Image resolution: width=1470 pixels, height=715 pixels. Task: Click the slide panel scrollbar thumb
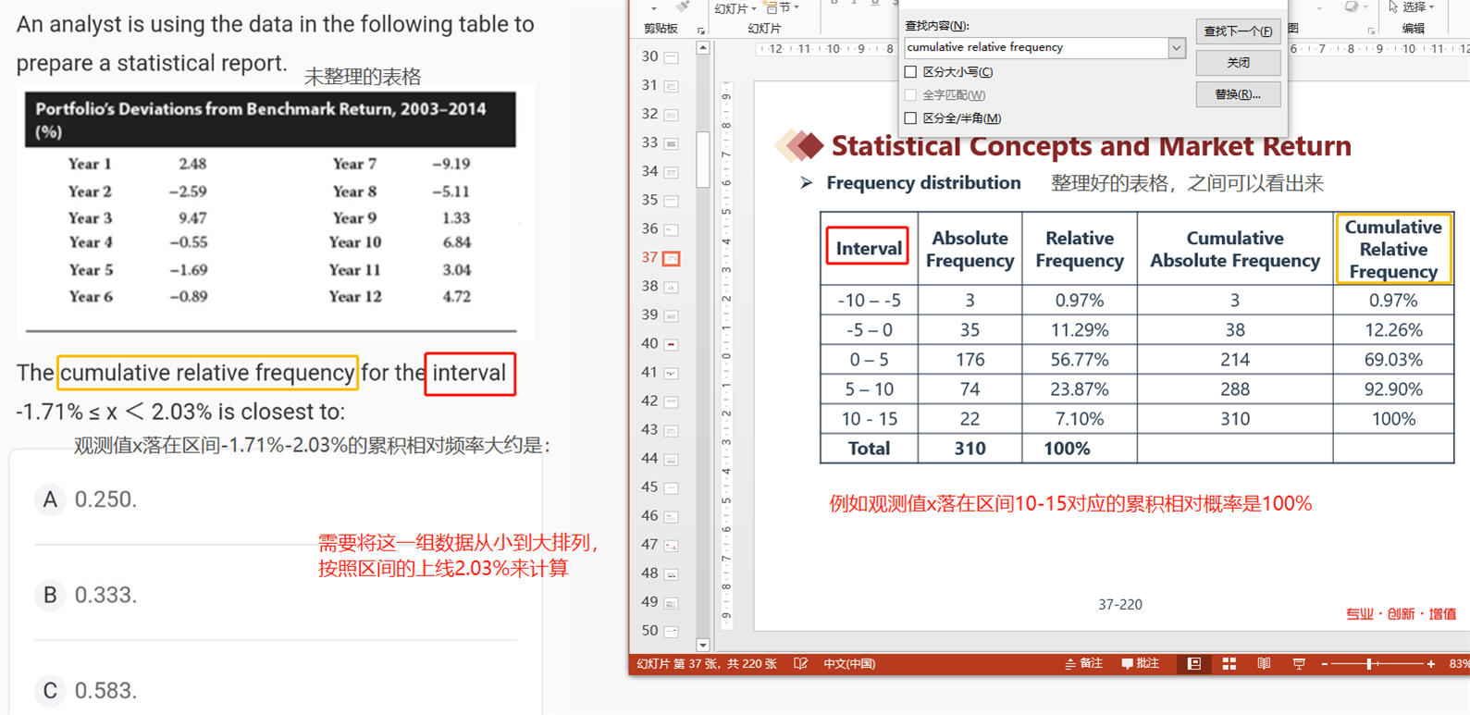click(x=703, y=159)
